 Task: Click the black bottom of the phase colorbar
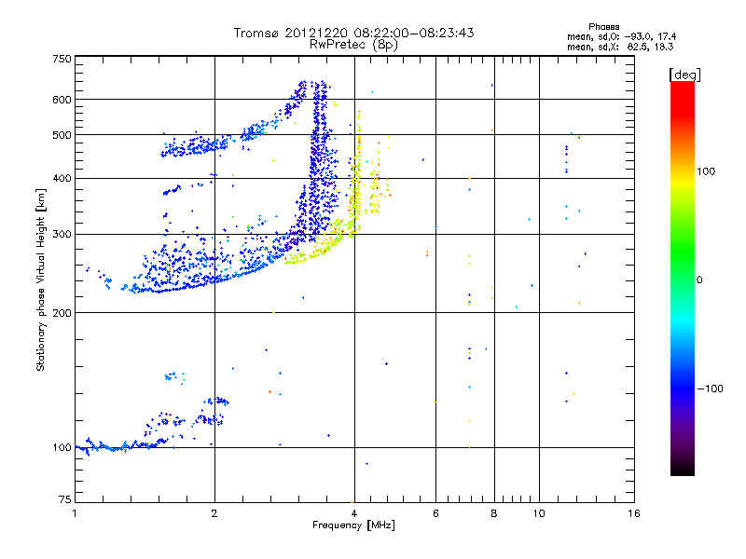point(683,469)
